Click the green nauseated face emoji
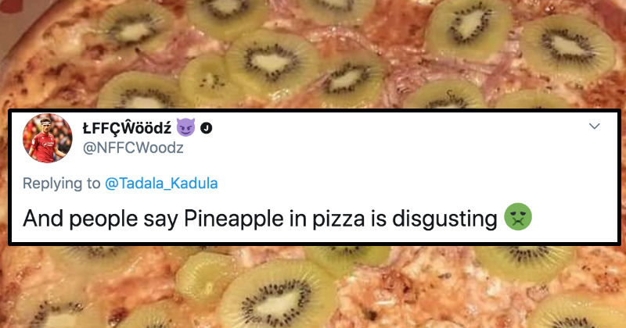This screenshot has height=328, width=626. (518, 217)
